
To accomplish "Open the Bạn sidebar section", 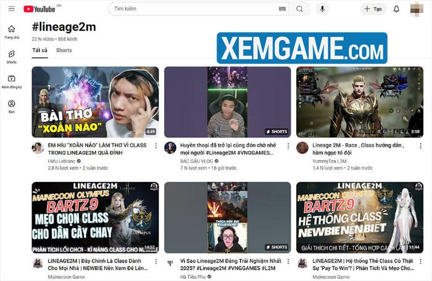I will point(11,107).
